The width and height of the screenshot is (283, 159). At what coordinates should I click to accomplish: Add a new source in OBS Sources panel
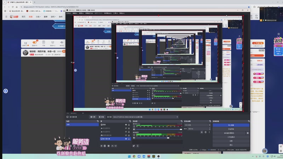(102, 146)
